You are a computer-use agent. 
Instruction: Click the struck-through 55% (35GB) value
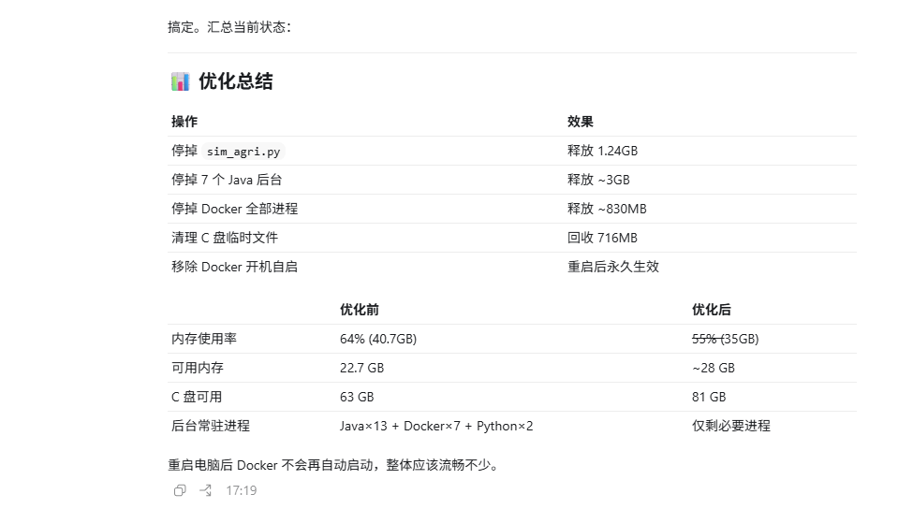725,339
